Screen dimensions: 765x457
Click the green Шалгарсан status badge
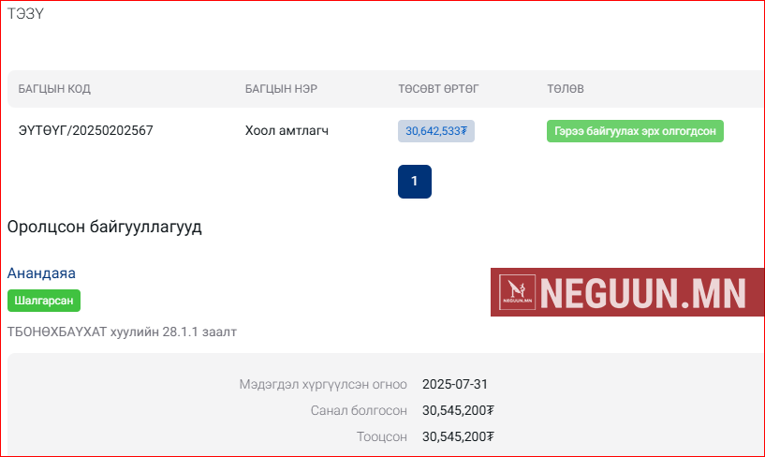(x=44, y=301)
